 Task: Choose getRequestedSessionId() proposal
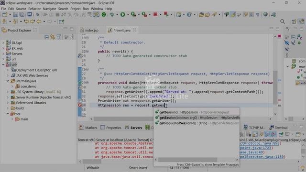pyautogui.click(x=197, y=123)
